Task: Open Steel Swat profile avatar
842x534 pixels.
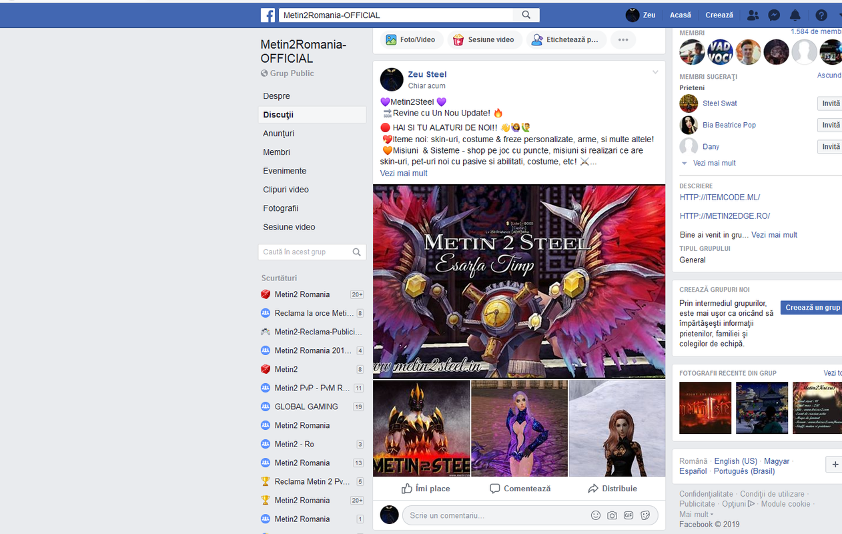Action: click(689, 103)
